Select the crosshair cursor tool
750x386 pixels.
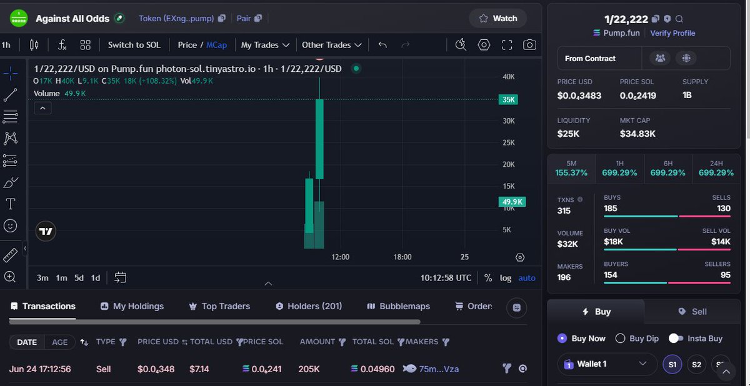[10, 73]
